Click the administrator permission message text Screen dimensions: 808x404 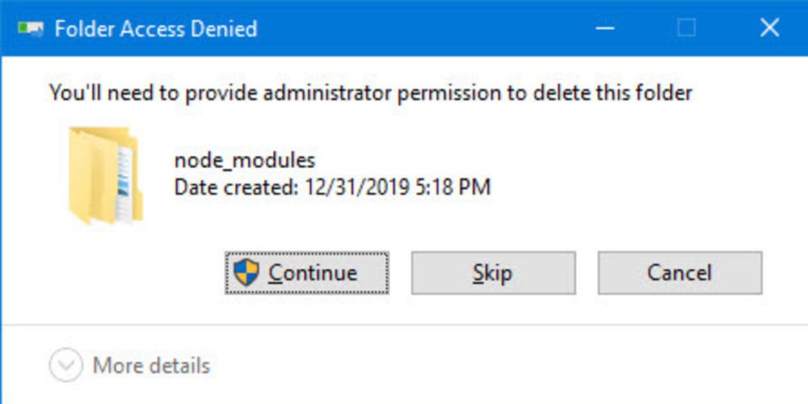tap(370, 93)
